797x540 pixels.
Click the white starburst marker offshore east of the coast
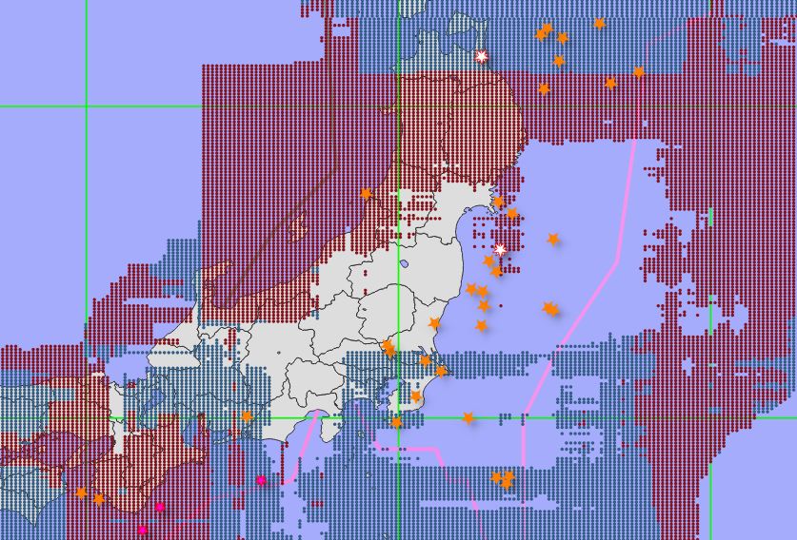500,250
